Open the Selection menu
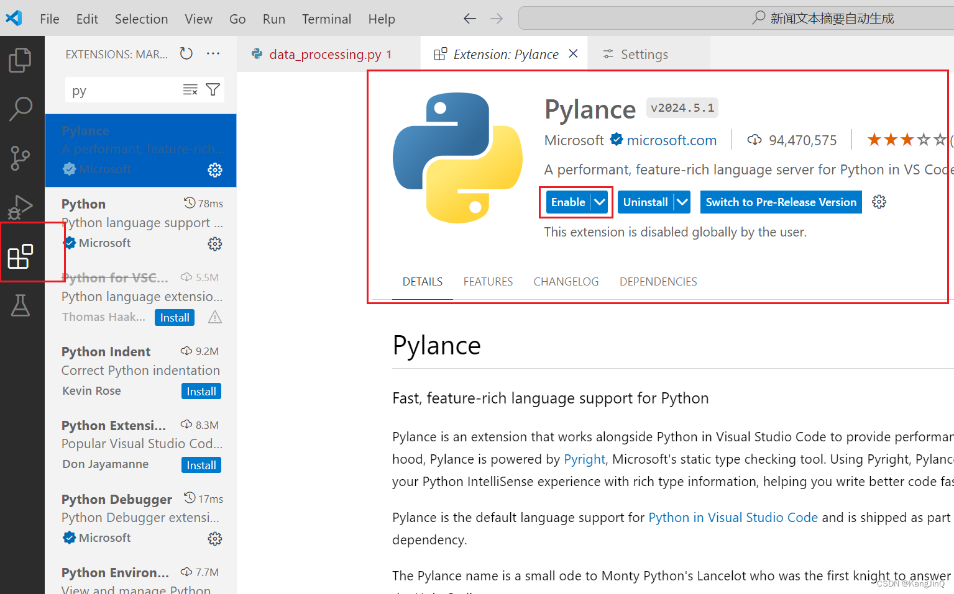The height and width of the screenshot is (594, 954). (141, 19)
